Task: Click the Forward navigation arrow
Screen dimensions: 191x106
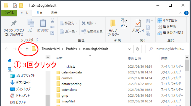Action: coord(15,49)
